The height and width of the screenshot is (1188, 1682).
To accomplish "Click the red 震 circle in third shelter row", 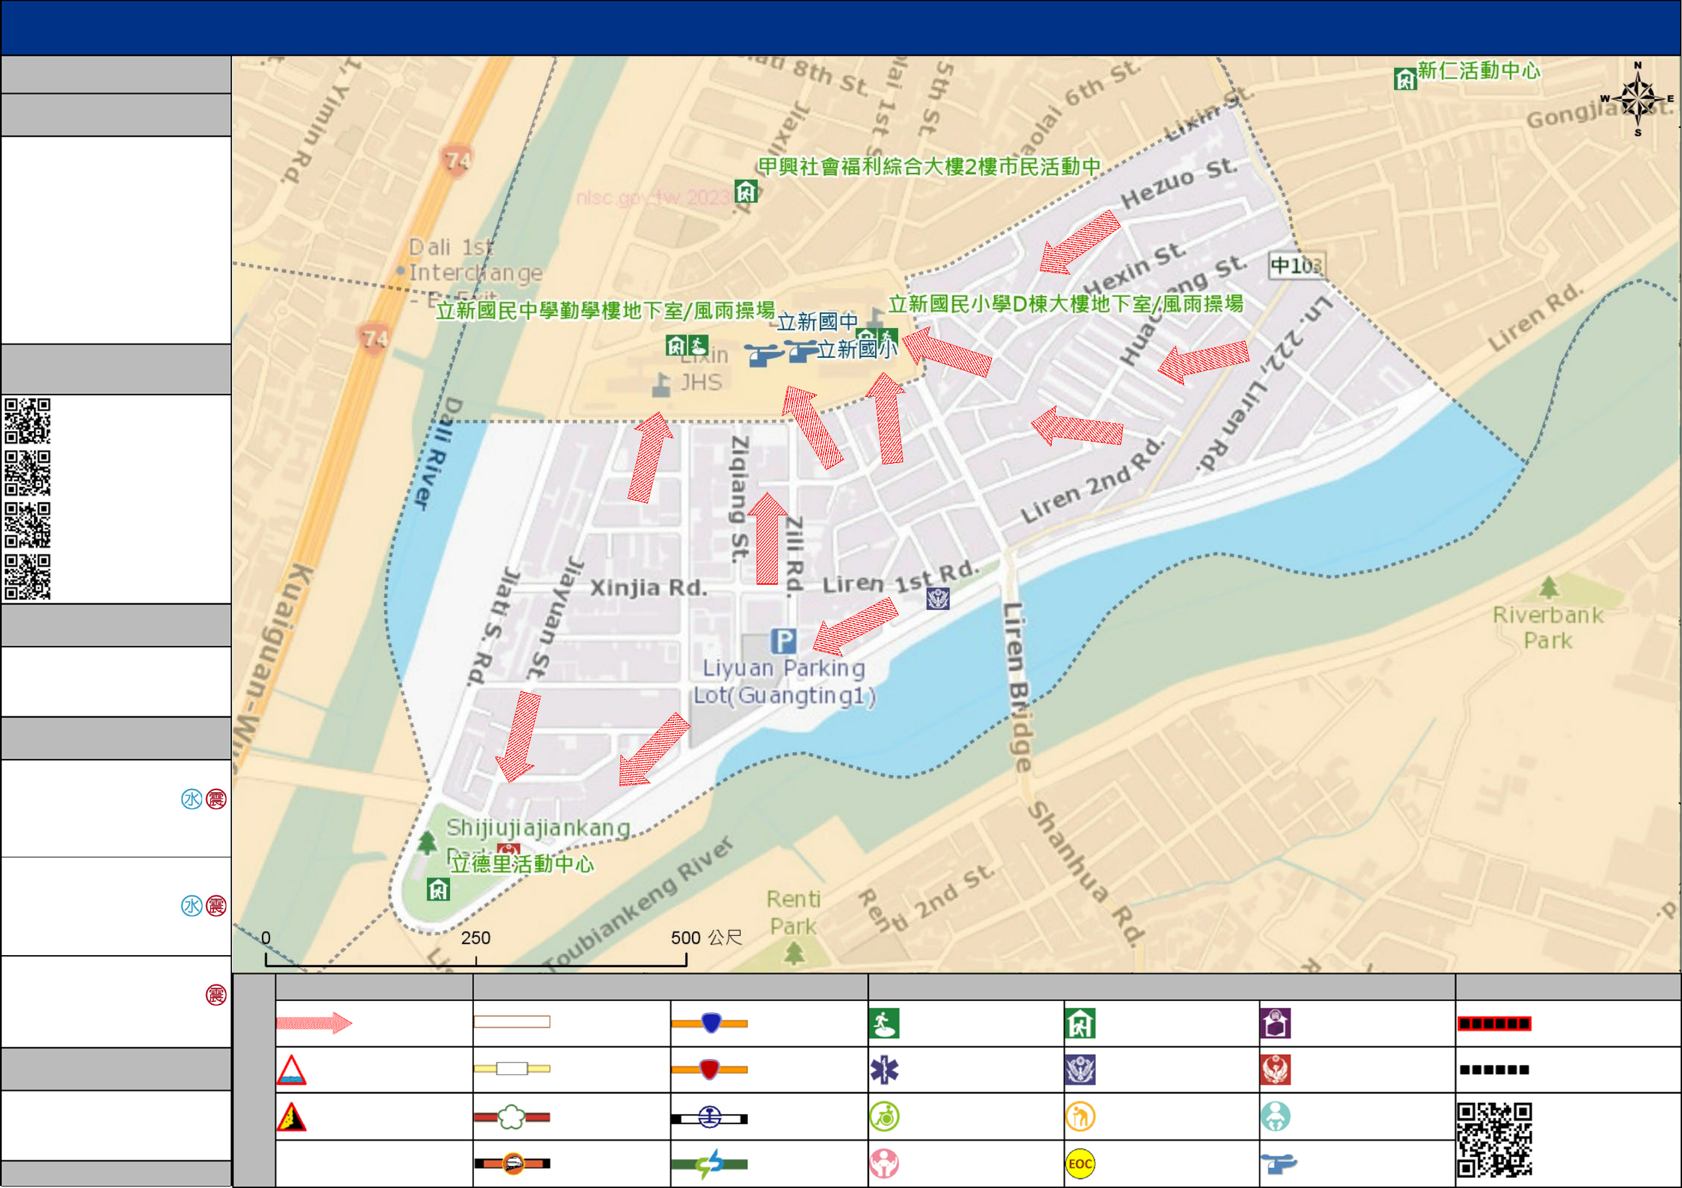I will tap(216, 994).
